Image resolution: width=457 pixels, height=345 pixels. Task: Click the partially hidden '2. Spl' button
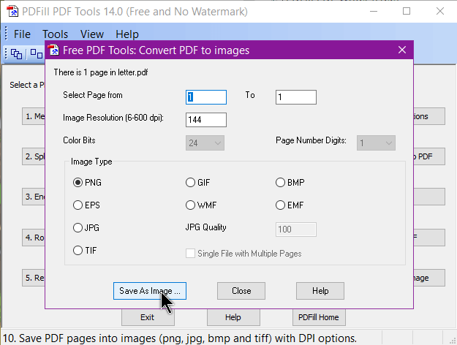click(34, 156)
